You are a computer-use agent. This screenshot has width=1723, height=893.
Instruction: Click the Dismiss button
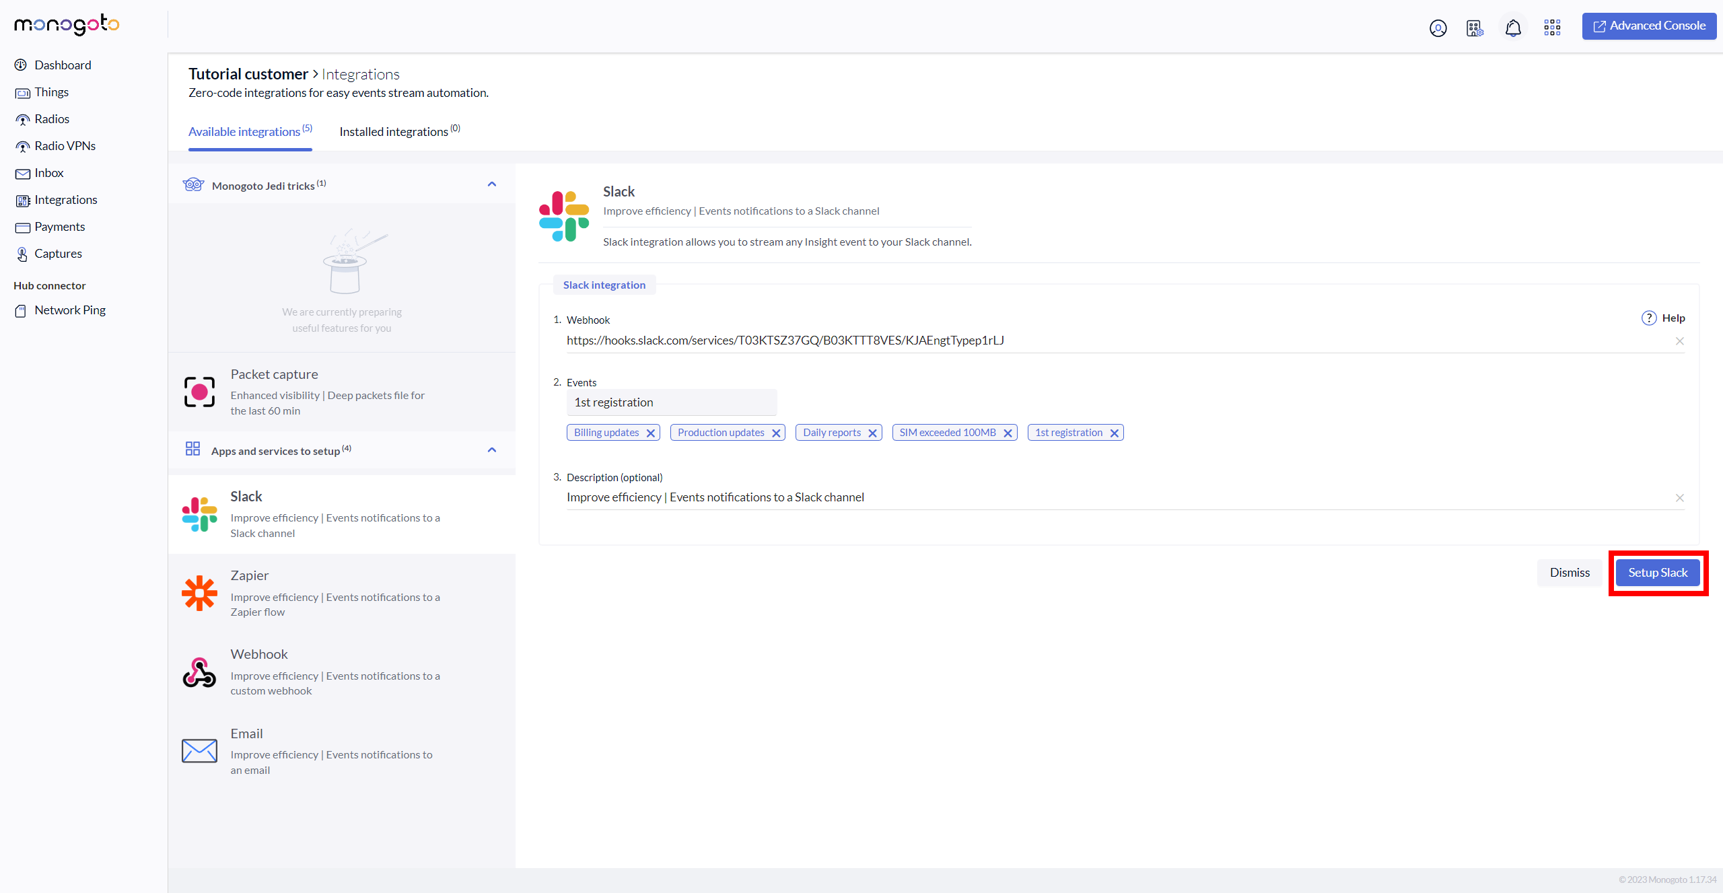tap(1570, 573)
